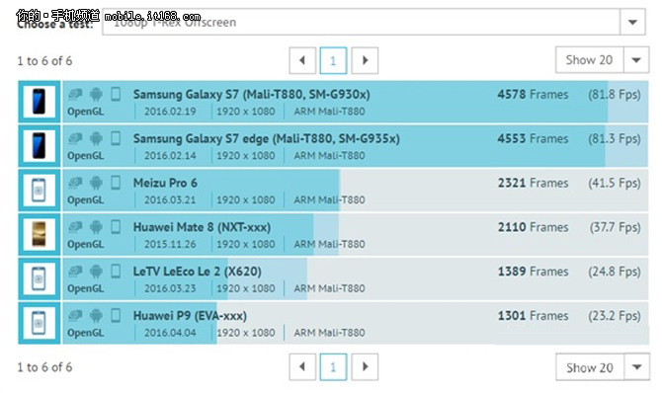
Task: Click top '1 to 6 of 6' count text
Action: (x=44, y=61)
